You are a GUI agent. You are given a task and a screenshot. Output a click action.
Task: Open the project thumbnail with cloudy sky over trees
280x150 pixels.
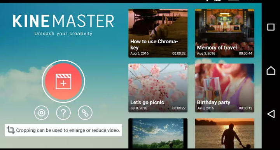pos(158,133)
